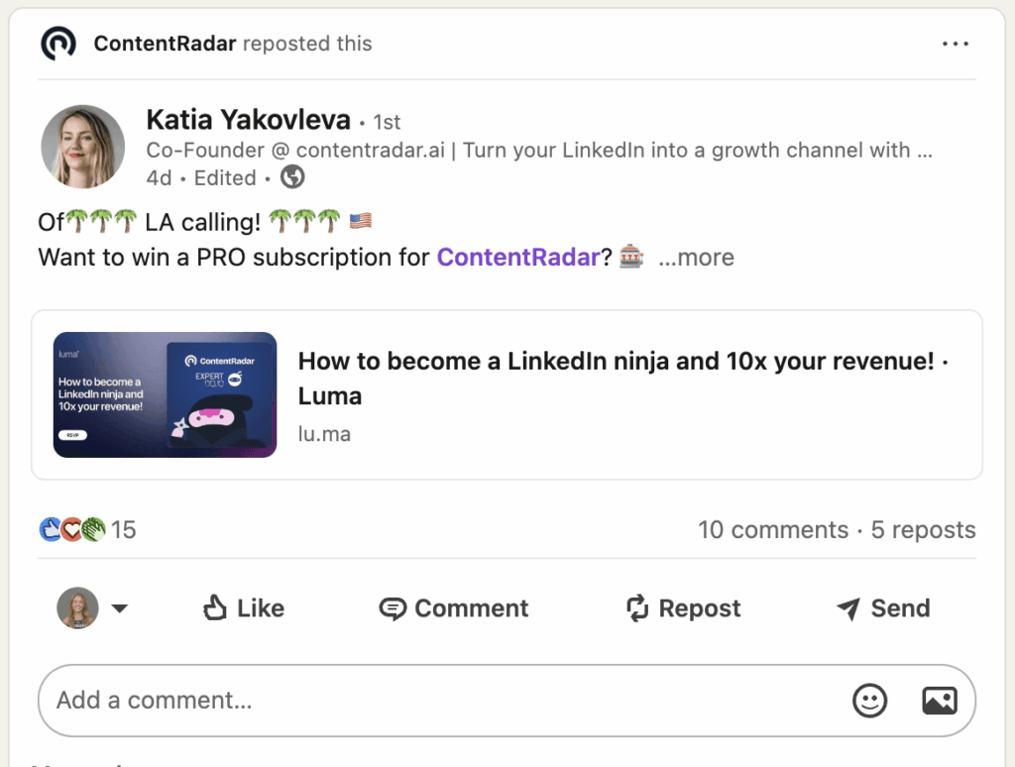Click the purple ContentRadar mention link
This screenshot has width=1015, height=767.
[518, 258]
